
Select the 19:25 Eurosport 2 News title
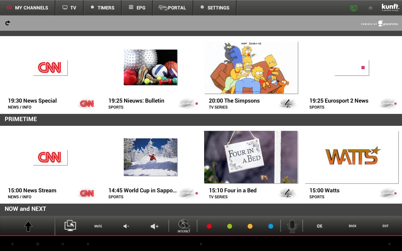pyautogui.click(x=339, y=101)
